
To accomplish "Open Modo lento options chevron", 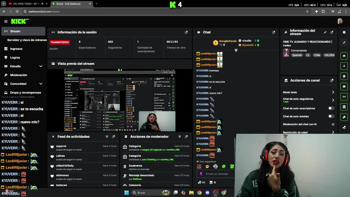I will pyautogui.click(x=333, y=92).
